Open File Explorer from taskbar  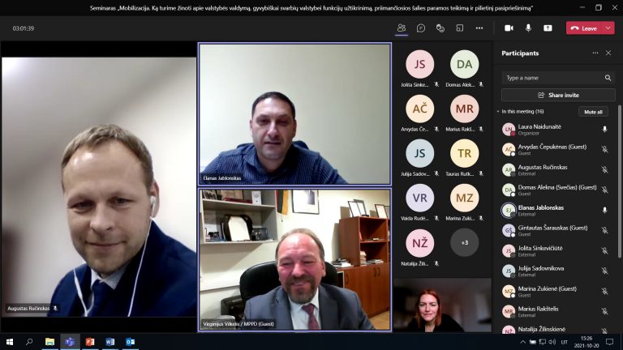pos(49,342)
